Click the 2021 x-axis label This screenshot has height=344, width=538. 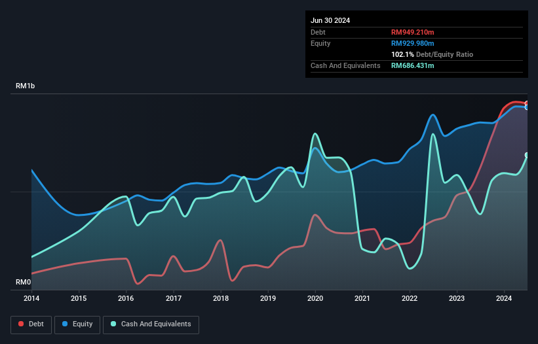tap(362, 298)
